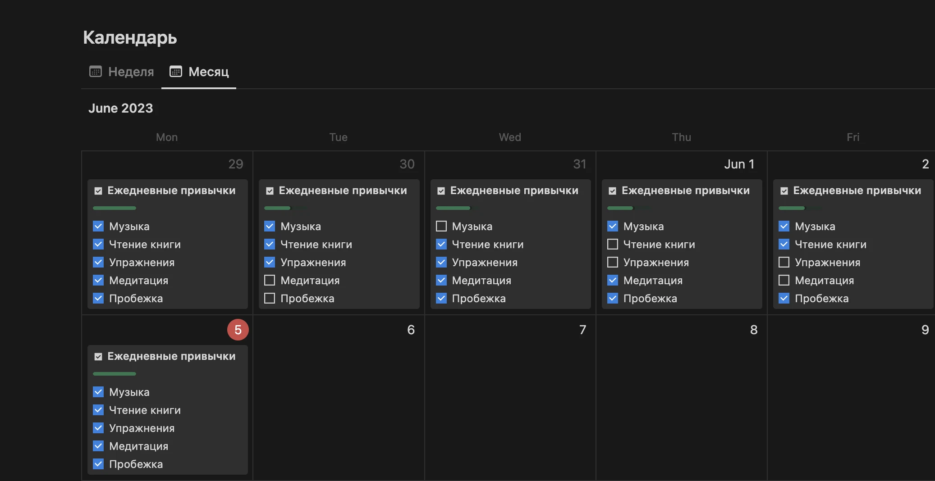Uncheck Чтение книги on day 30

click(270, 244)
